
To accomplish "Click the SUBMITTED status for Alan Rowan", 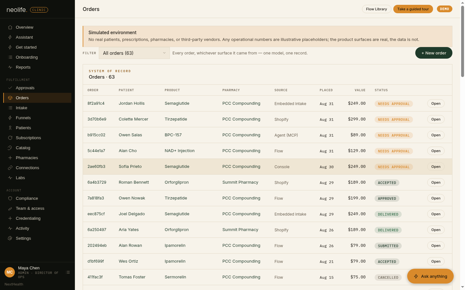I will pos(388,246).
